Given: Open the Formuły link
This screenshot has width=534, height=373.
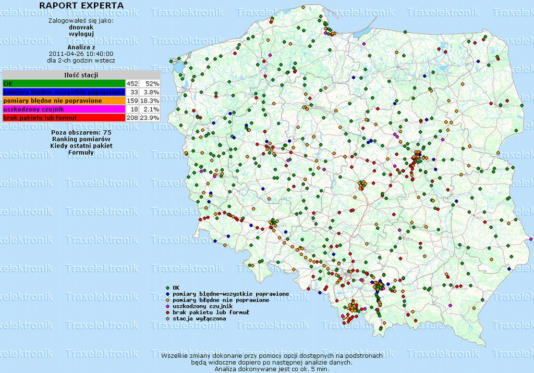Looking at the screenshot, I should click(x=81, y=153).
